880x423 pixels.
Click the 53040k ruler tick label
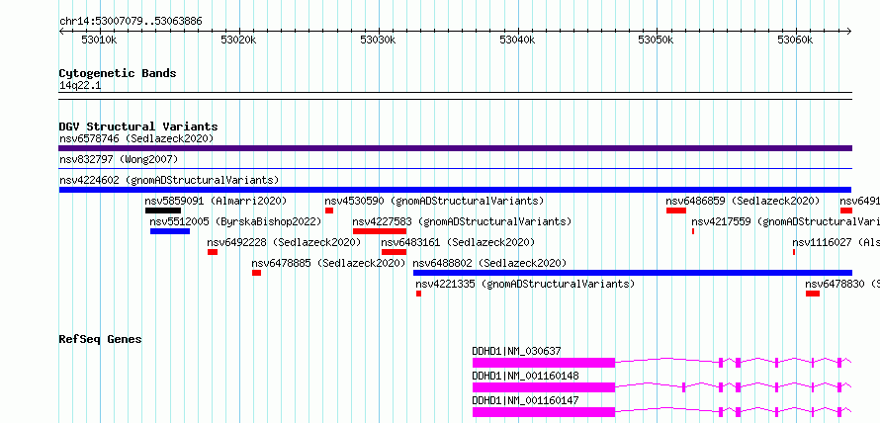517,40
